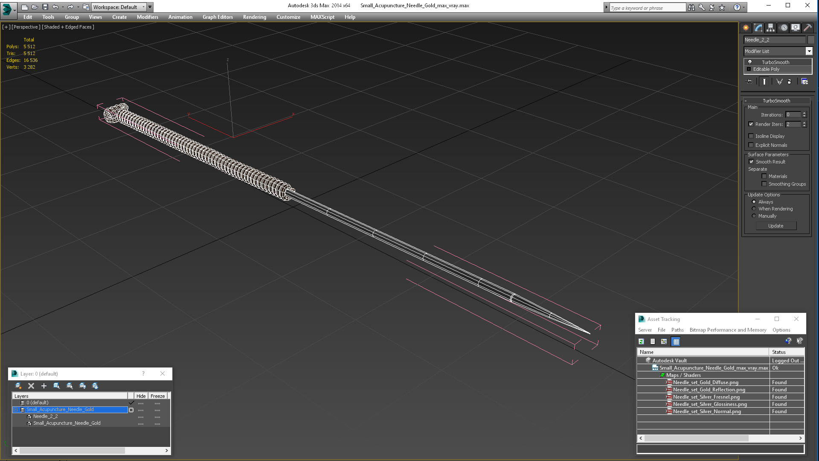Click Make Unique modifier icon

(x=779, y=82)
